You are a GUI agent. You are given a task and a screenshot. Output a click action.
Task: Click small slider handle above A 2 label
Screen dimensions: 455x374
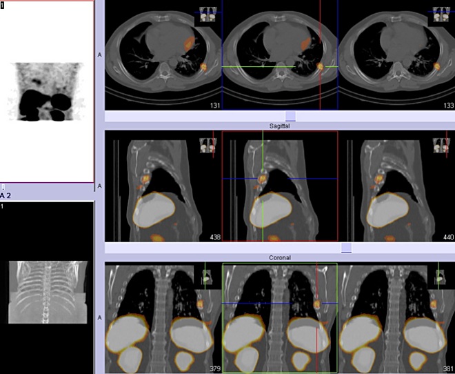(x=3, y=187)
